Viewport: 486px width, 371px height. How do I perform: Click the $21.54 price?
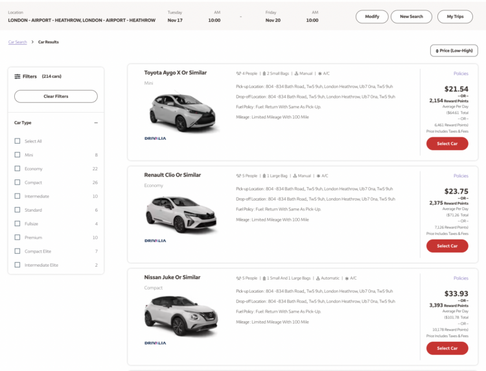coord(456,89)
